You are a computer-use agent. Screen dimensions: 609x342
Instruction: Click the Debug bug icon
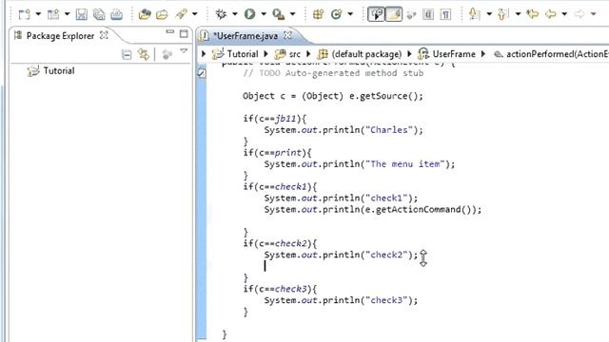(221, 14)
